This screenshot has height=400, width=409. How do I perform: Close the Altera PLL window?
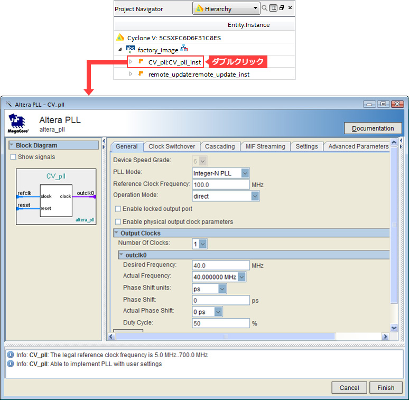tap(397, 104)
